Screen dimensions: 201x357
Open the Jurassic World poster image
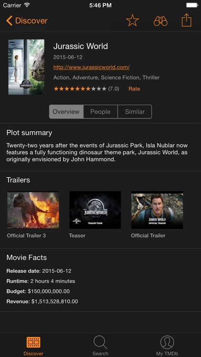coord(27,67)
